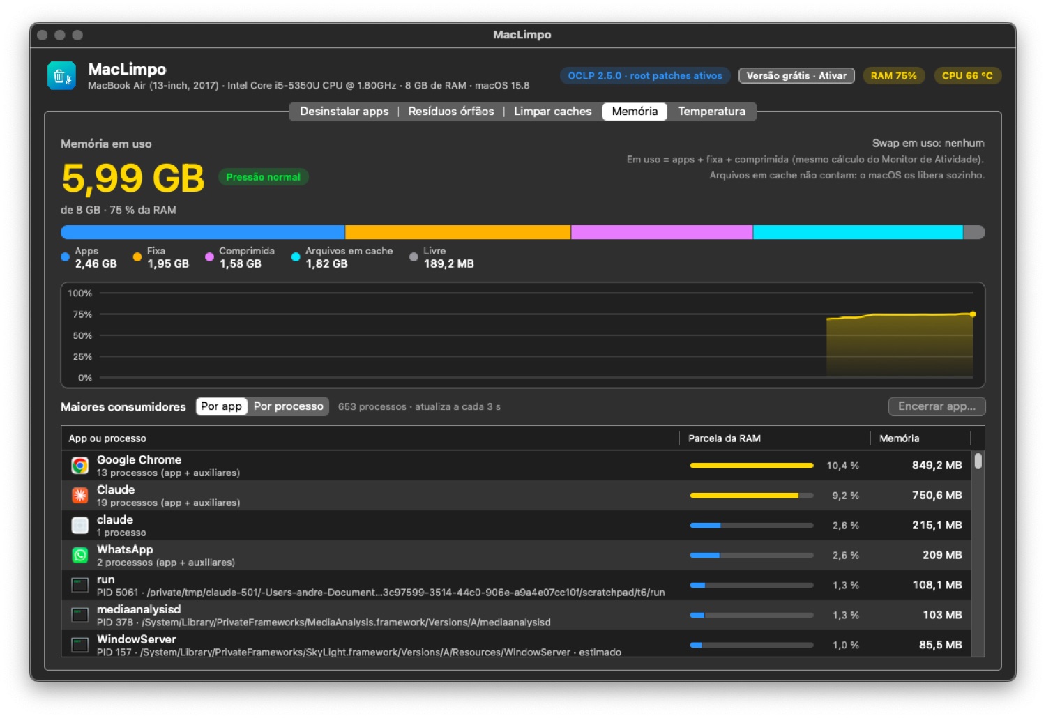Click the blue Apps segment of memory bar
This screenshot has height=718, width=1046.
203,232
